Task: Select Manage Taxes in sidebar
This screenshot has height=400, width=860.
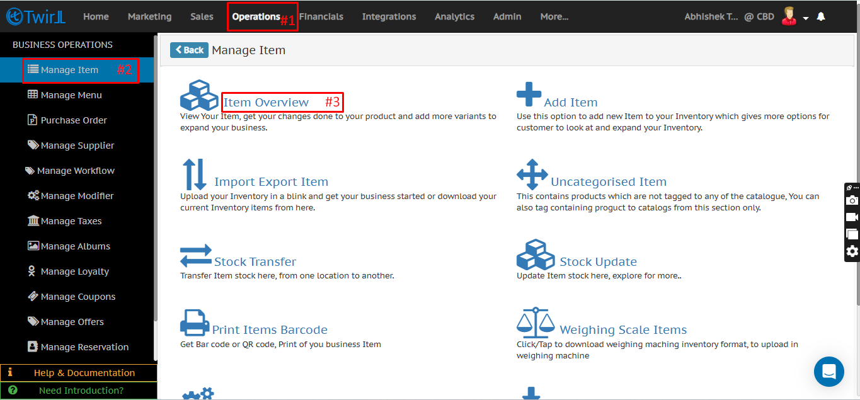Action: point(71,221)
